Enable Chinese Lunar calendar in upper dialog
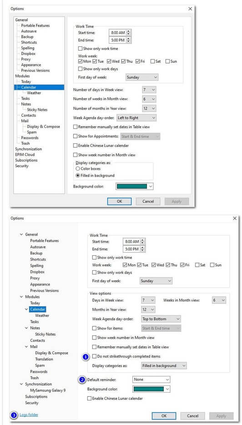 click(75, 146)
